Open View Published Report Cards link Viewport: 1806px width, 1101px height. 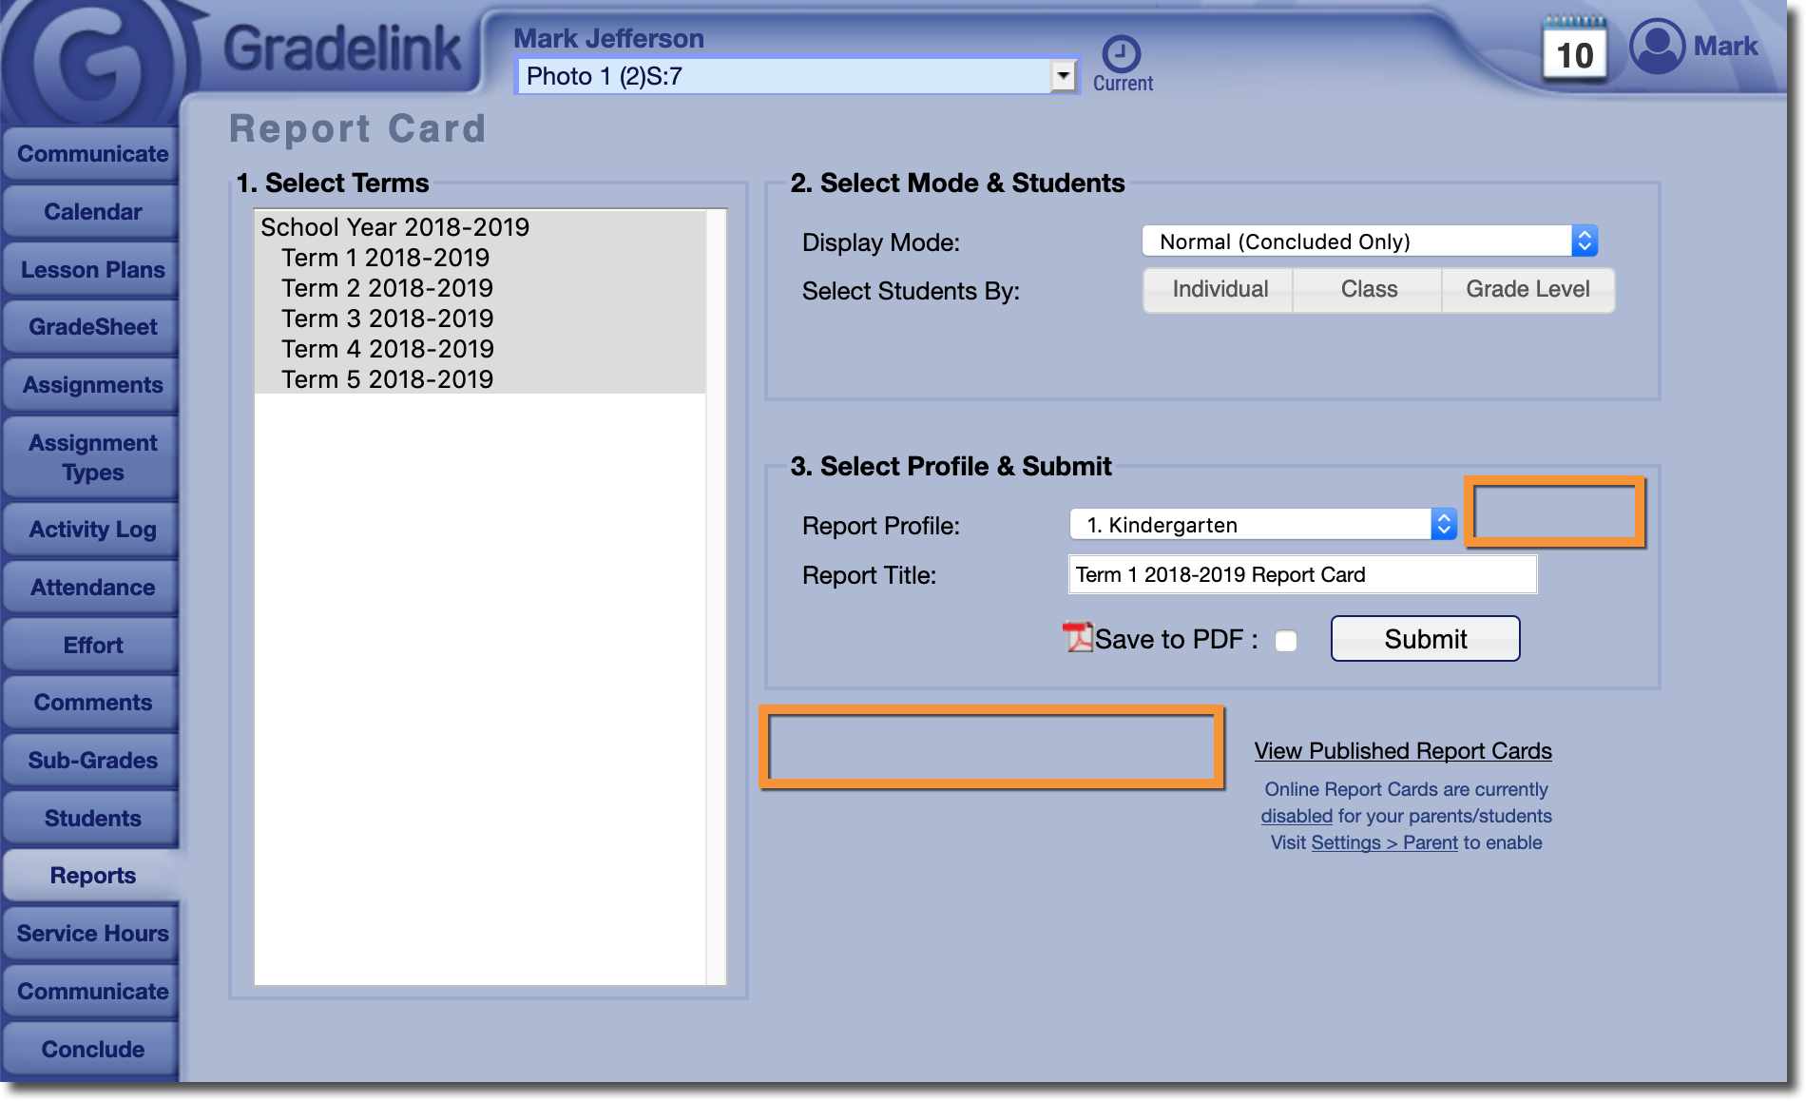coord(1403,751)
